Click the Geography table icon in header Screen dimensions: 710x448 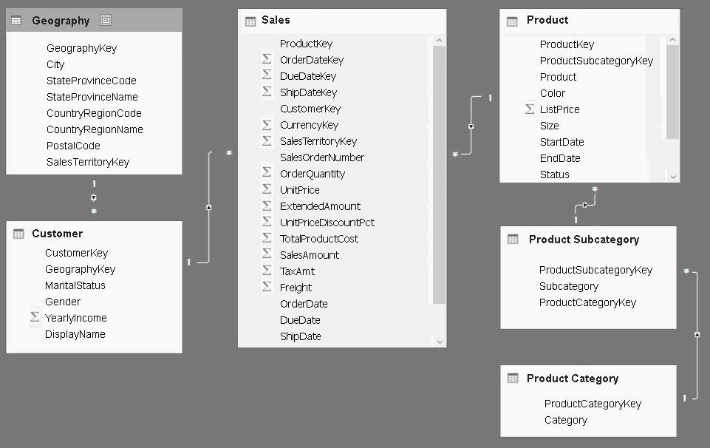(x=16, y=21)
